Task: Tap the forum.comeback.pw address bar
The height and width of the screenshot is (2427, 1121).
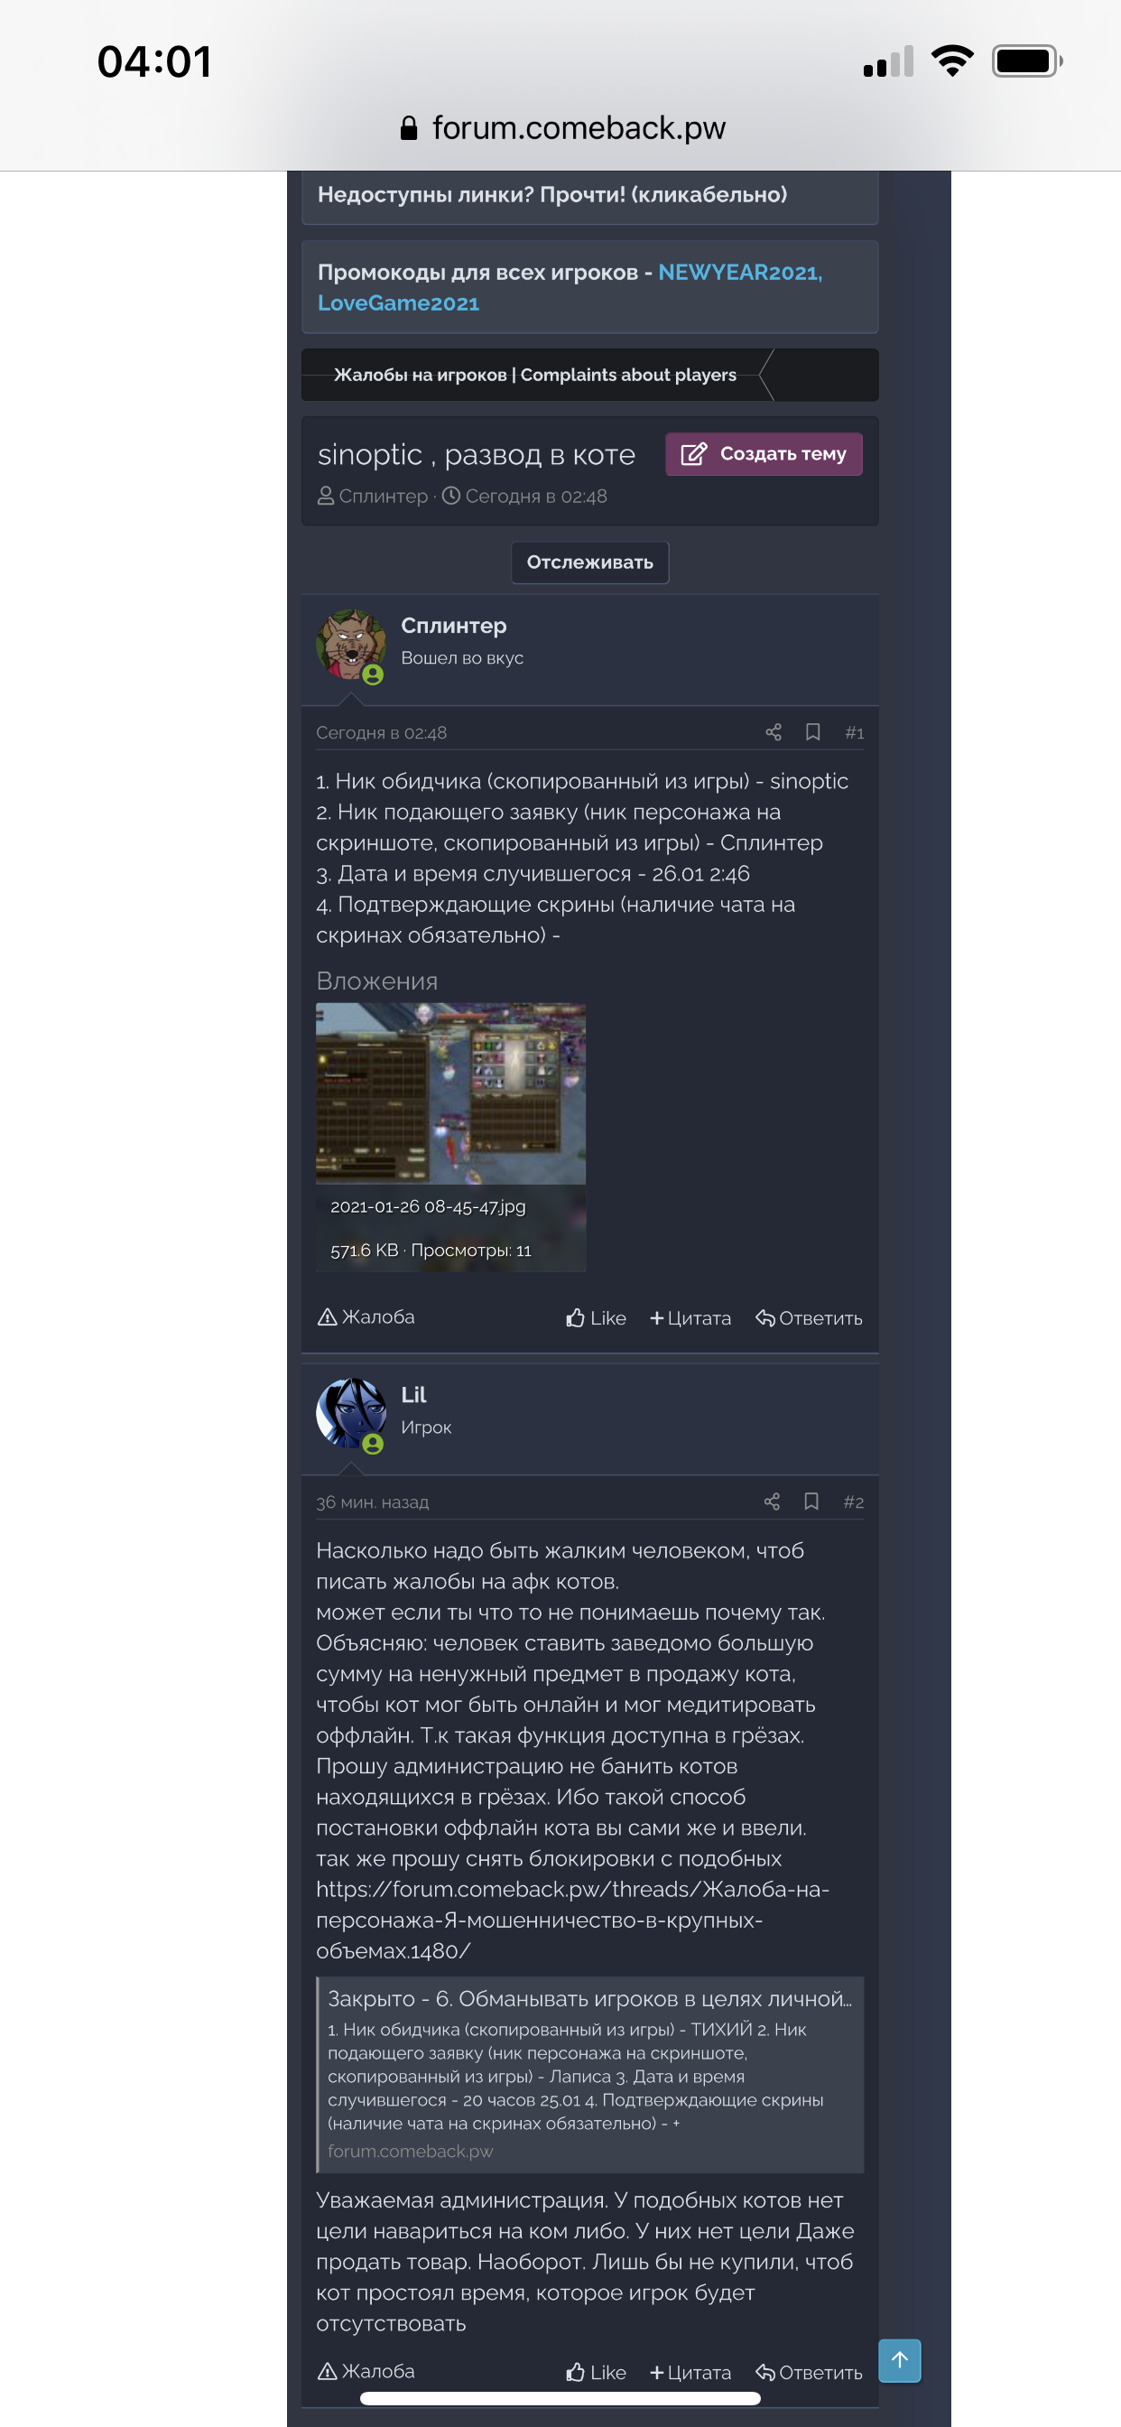Action: tap(562, 128)
